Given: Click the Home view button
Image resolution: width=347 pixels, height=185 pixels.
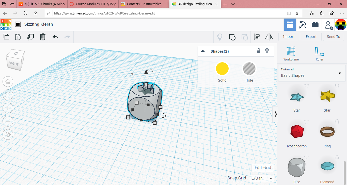Looking at the screenshot, I should [8, 82].
